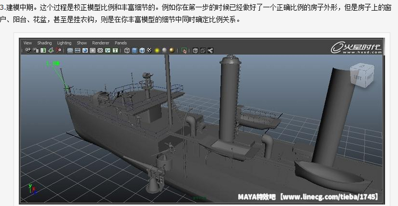Open the Lighting menu
Screen dimensions: 398x206
tap(64, 43)
